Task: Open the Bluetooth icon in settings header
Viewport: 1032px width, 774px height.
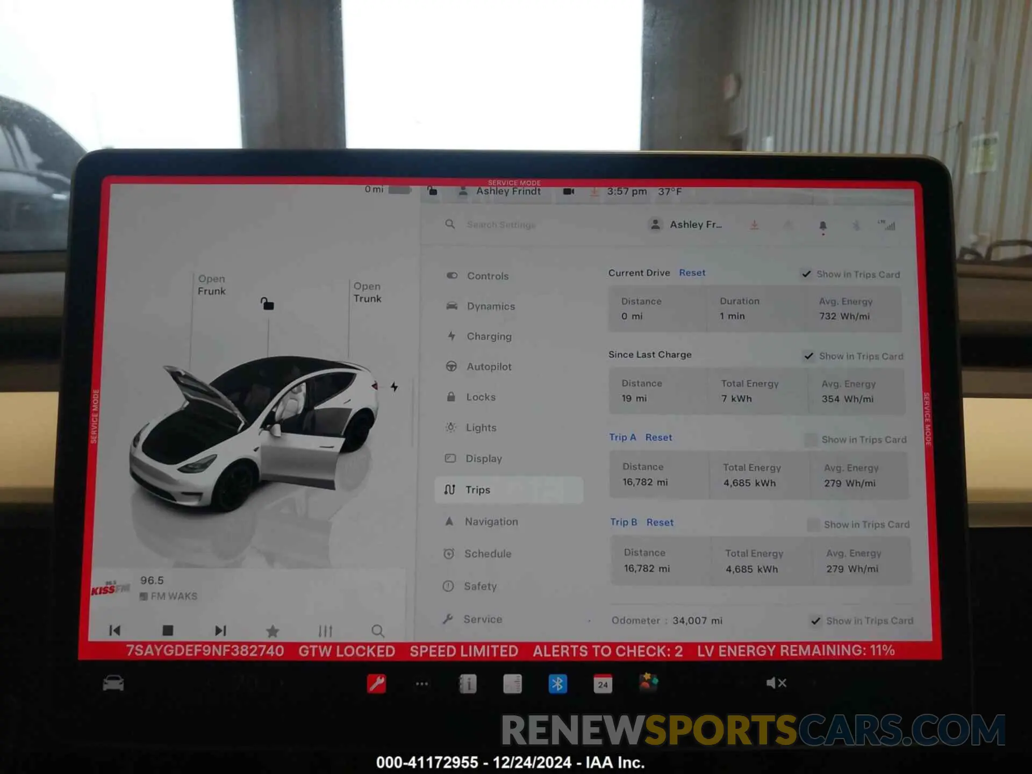Action: click(856, 225)
